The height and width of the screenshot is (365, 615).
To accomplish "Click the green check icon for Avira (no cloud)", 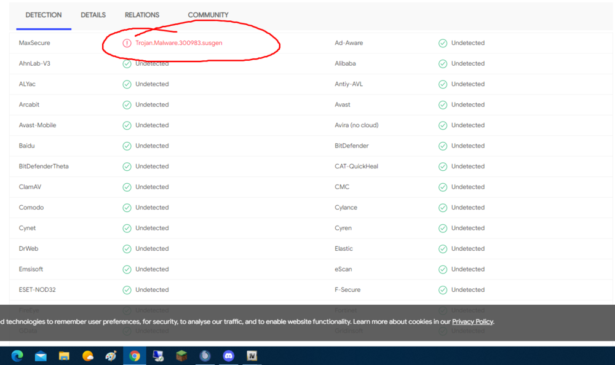I will pos(443,125).
